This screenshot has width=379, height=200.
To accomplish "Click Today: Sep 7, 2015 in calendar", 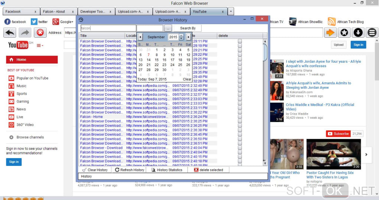I will tap(152, 79).
